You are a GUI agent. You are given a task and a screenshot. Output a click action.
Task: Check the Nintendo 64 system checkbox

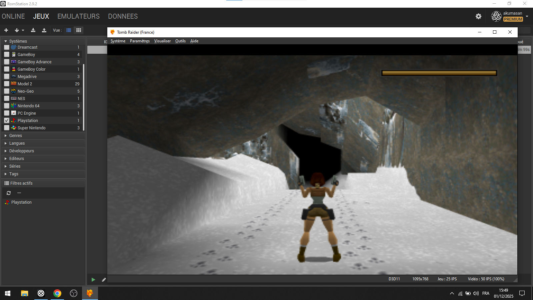pos(7,106)
